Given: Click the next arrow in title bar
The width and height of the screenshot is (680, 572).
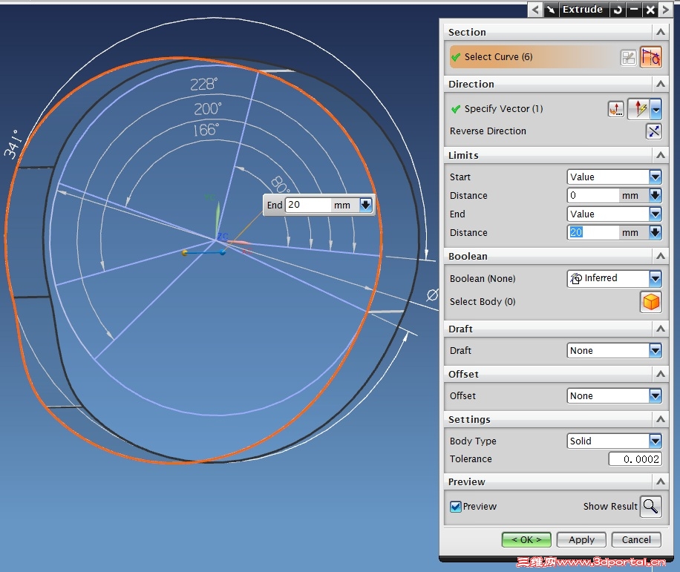Looking at the screenshot, I should 665,10.
